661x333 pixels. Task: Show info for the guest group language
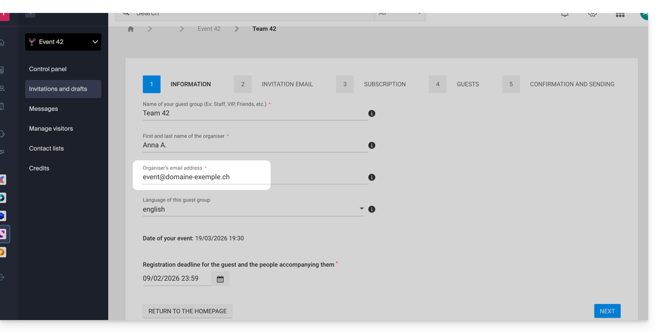tap(372, 209)
